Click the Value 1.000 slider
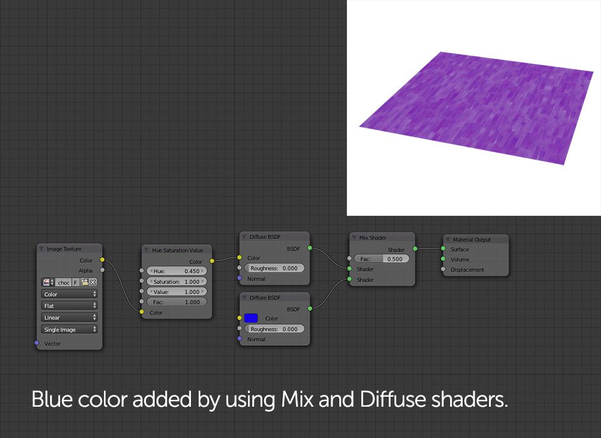This screenshot has width=601, height=438. click(177, 292)
